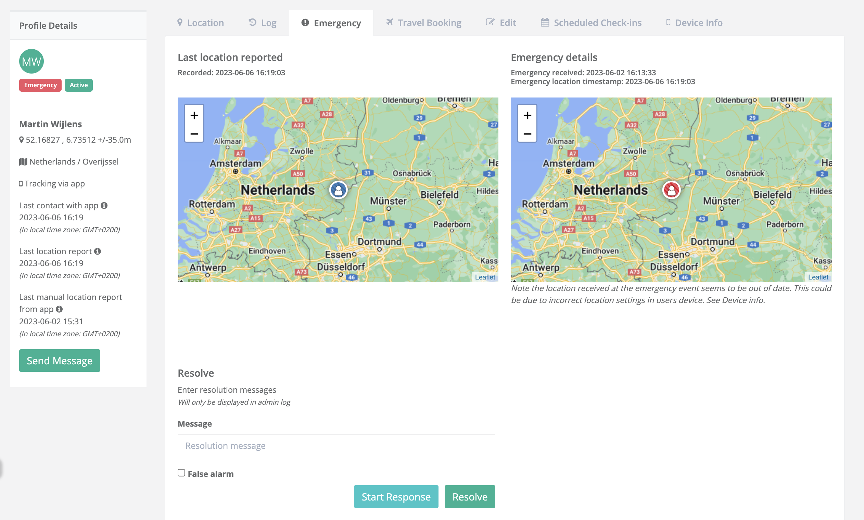Click the green Resolve button

tap(469, 496)
